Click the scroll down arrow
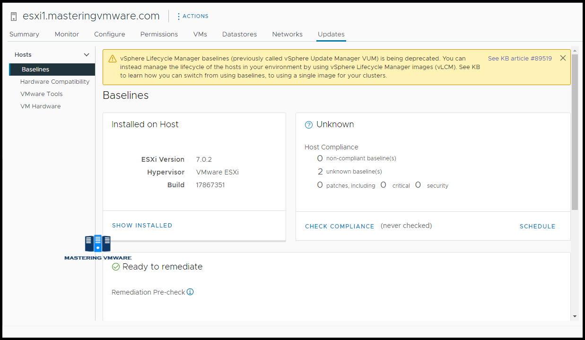The width and height of the screenshot is (585, 340). (575, 316)
